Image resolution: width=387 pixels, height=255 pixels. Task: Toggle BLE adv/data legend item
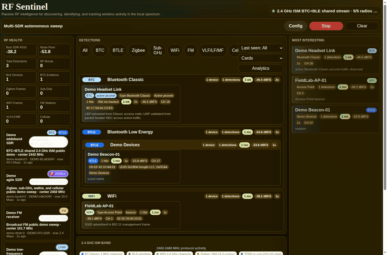139,253
